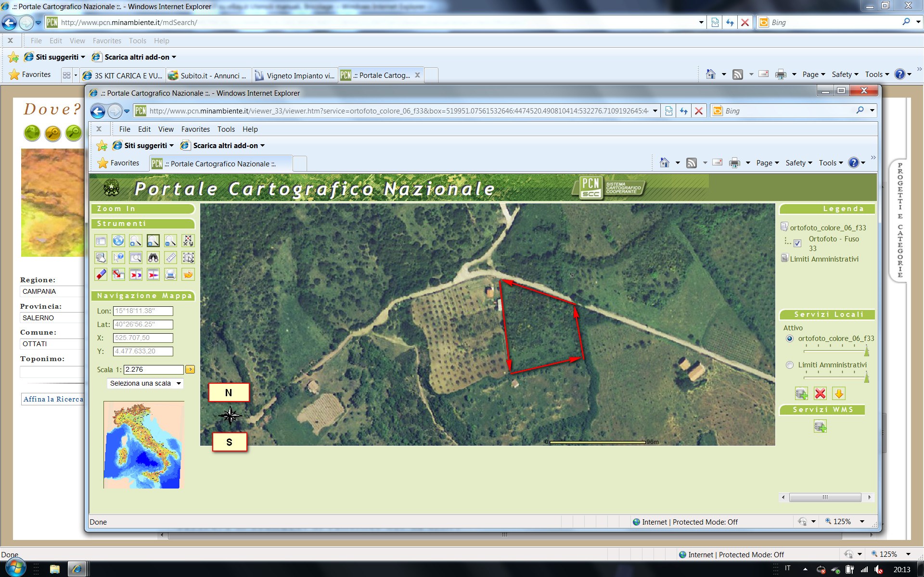The image size is (924, 577).
Task: Open the Favorites menu in viewer window
Action: coord(195,129)
